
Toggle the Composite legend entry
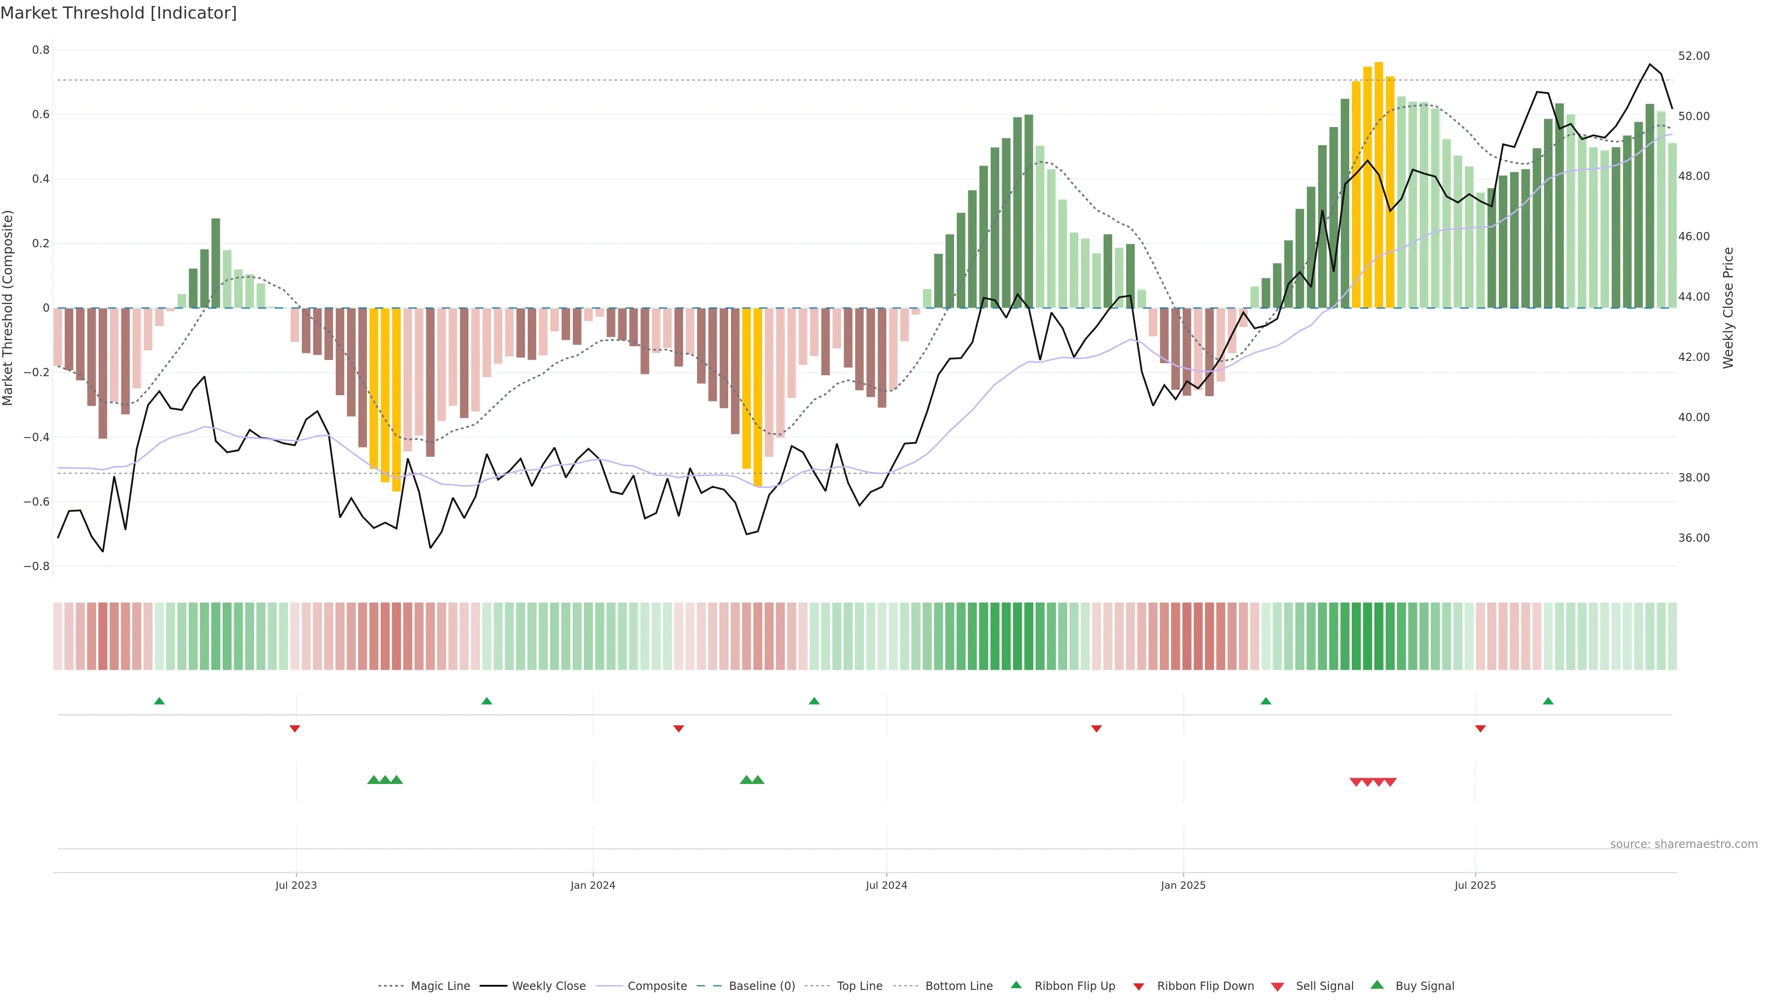coord(657,986)
